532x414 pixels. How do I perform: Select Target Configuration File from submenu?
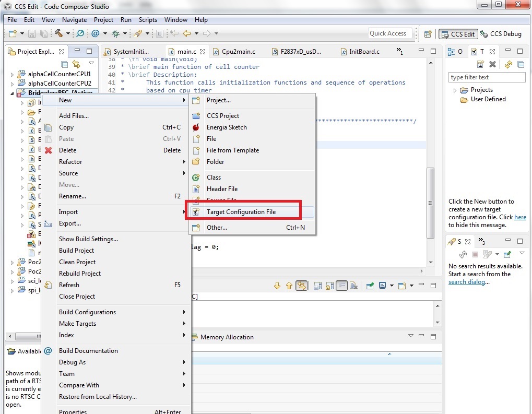coord(252,212)
